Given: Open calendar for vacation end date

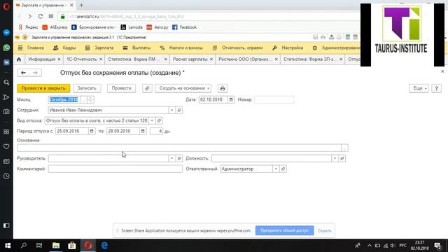Looking at the screenshot, I should pos(143,131).
